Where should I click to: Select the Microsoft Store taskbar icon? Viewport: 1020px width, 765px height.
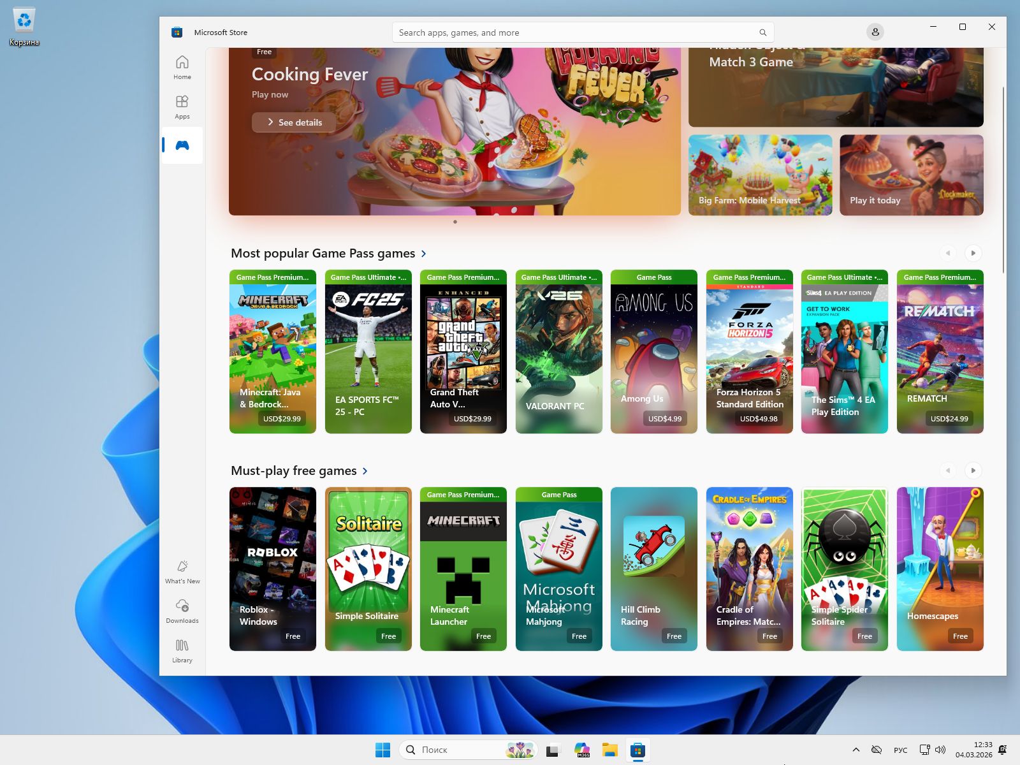click(638, 750)
